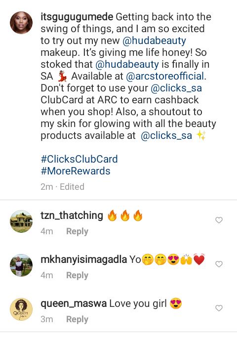
Task: Open the first @hudabeauty mention
Action: [154, 41]
